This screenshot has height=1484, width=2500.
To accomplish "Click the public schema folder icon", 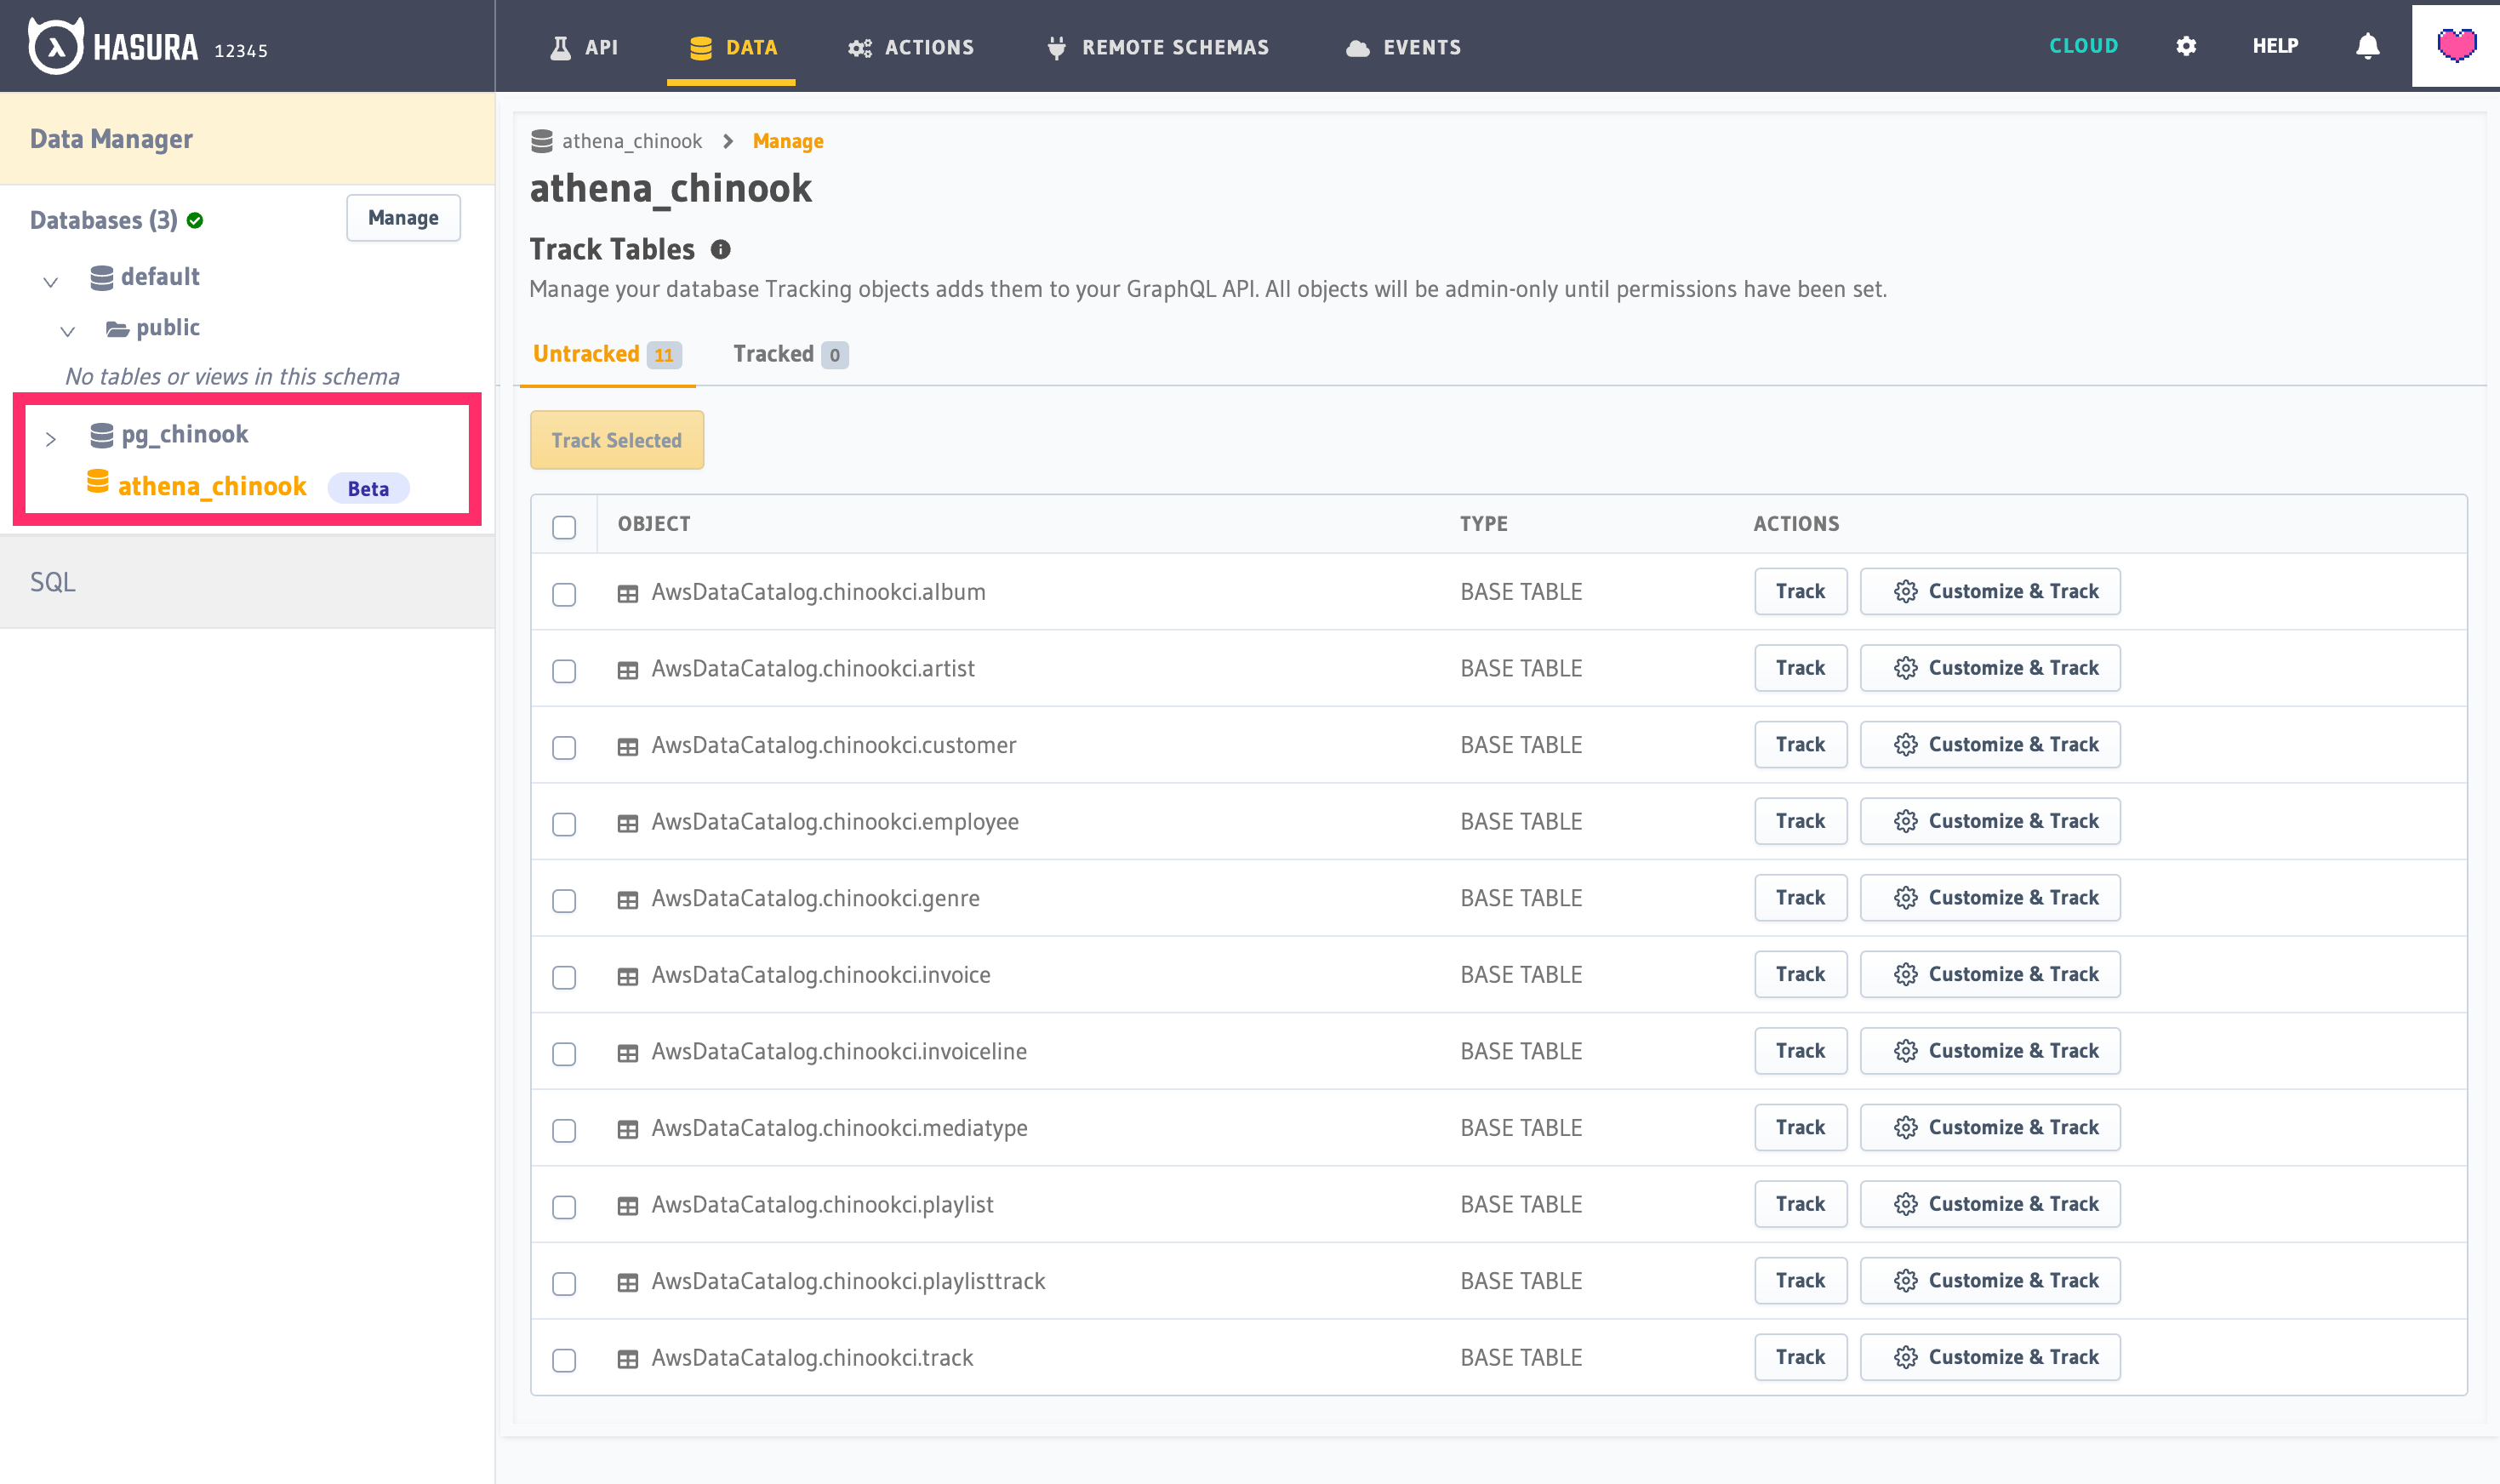I will (x=117, y=329).
